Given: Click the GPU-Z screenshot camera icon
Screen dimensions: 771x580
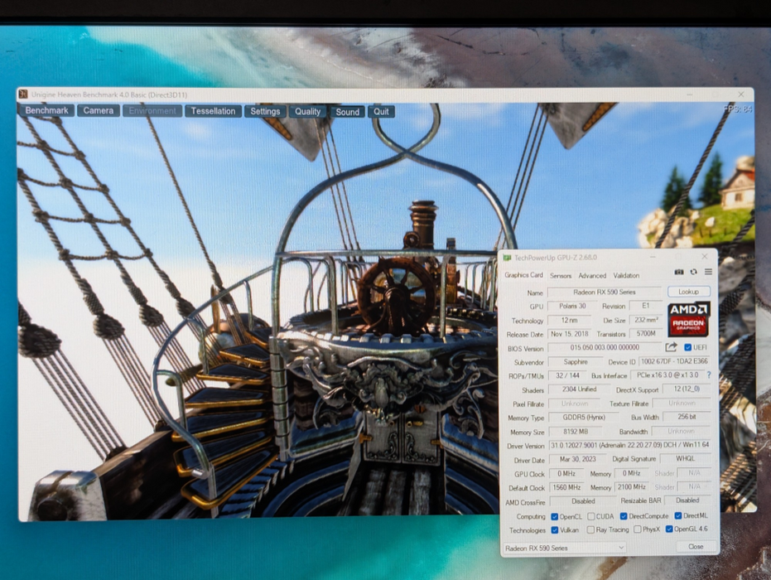Looking at the screenshot, I should (679, 272).
